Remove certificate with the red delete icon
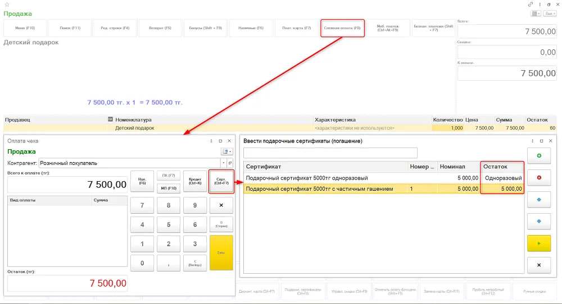The height and width of the screenshot is (304, 562). tap(539, 178)
